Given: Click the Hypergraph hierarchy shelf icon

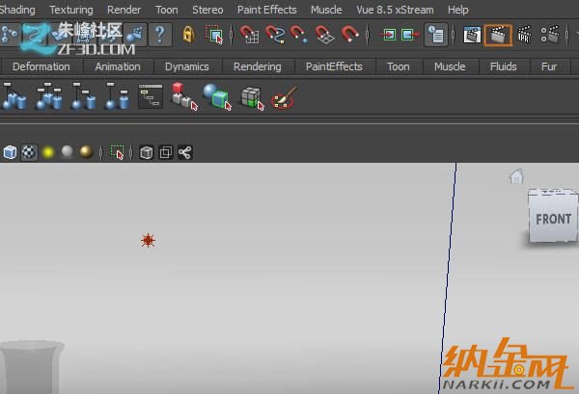Looking at the screenshot, I should [x=151, y=95].
